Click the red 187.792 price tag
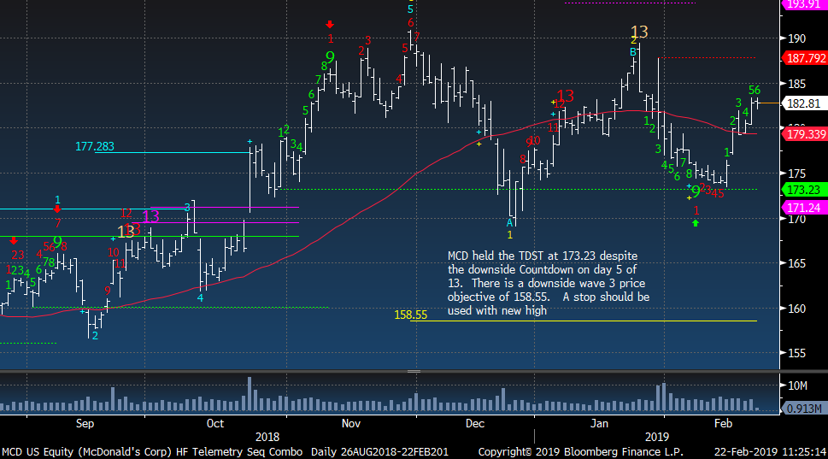Screen dimensions: 828x459 tap(805, 58)
